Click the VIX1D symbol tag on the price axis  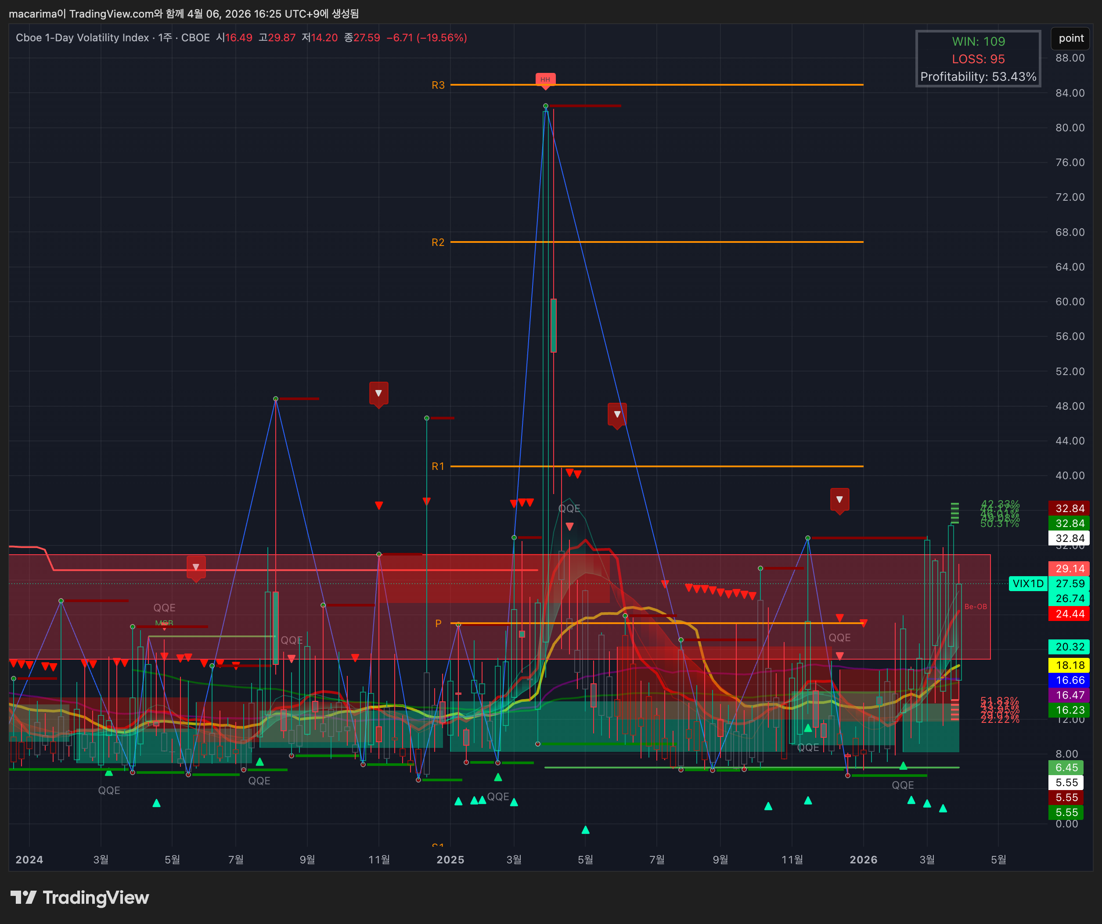(1027, 583)
